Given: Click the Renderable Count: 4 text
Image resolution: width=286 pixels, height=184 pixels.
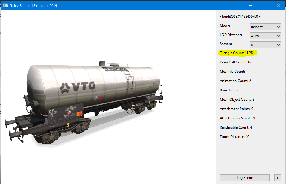Looking at the screenshot, I should [x=236, y=127].
